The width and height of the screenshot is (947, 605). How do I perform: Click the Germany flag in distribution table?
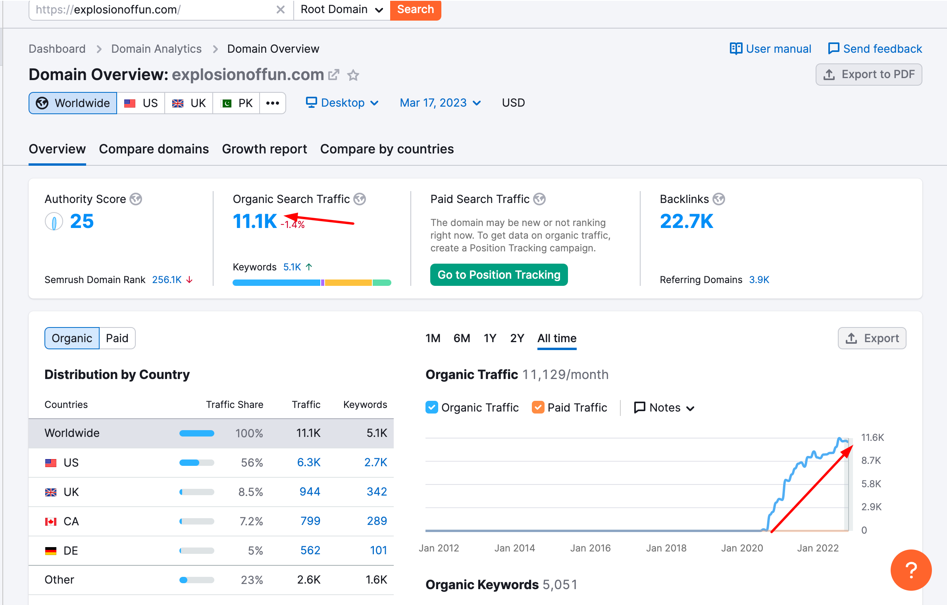coord(50,551)
